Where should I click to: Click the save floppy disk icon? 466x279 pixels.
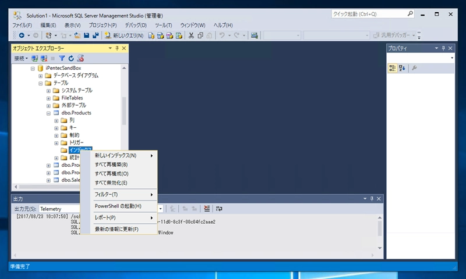coord(86,35)
